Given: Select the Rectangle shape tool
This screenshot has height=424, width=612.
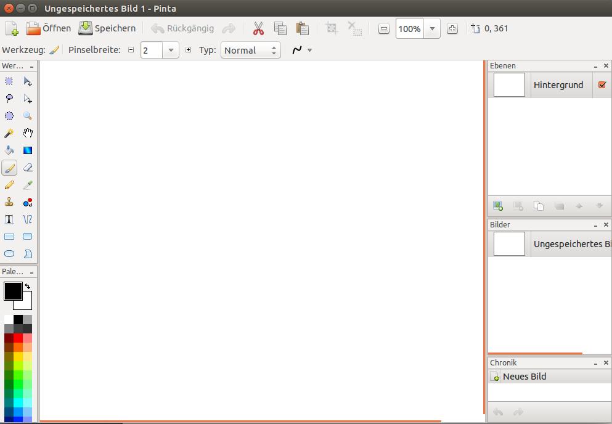Looking at the screenshot, I should point(9,237).
